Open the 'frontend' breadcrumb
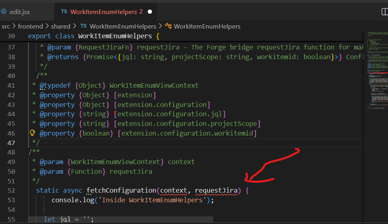Viewport: 388px width, 224px height. pyautogui.click(x=31, y=27)
